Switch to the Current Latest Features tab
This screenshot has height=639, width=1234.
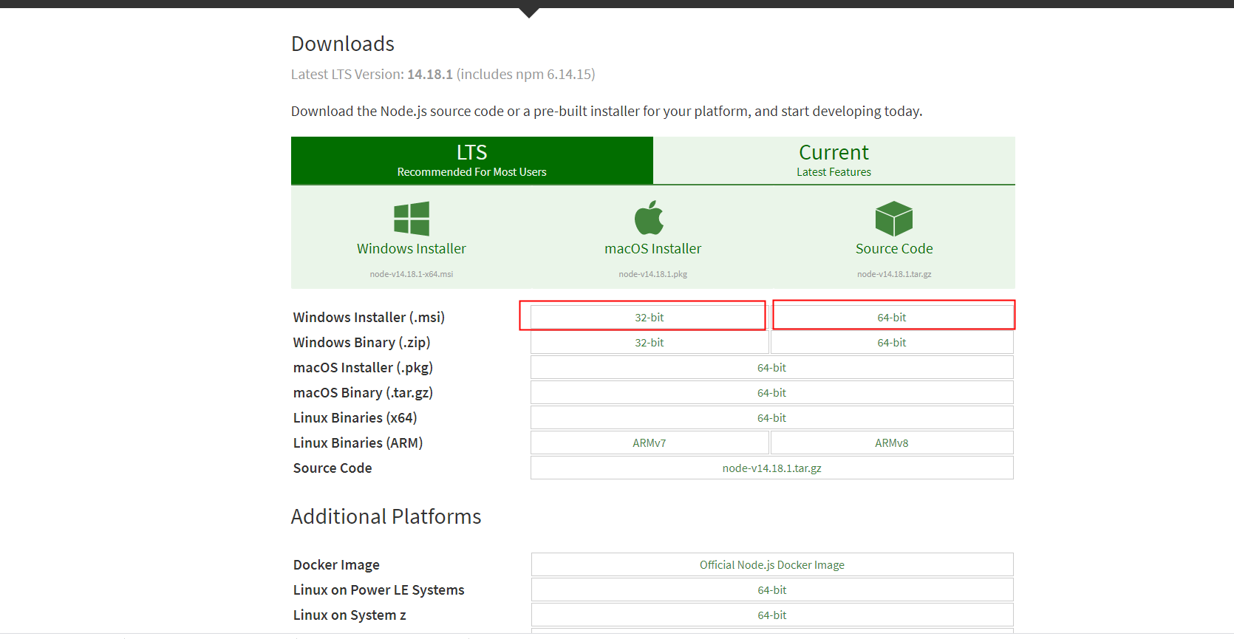[x=834, y=160]
